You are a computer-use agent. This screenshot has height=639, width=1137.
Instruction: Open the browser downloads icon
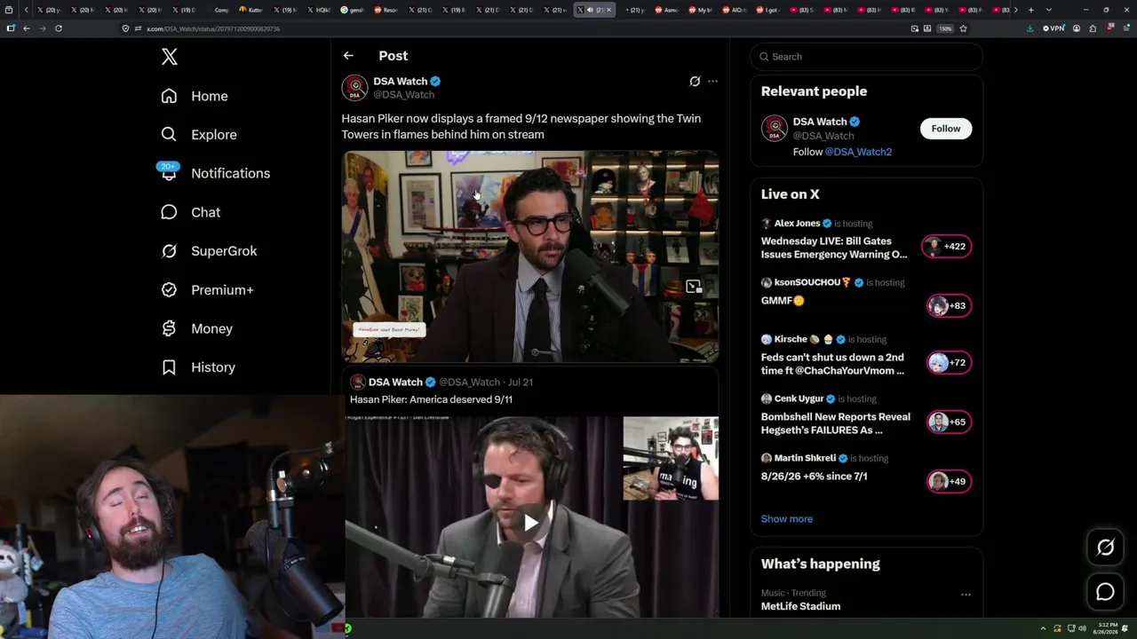click(1030, 28)
